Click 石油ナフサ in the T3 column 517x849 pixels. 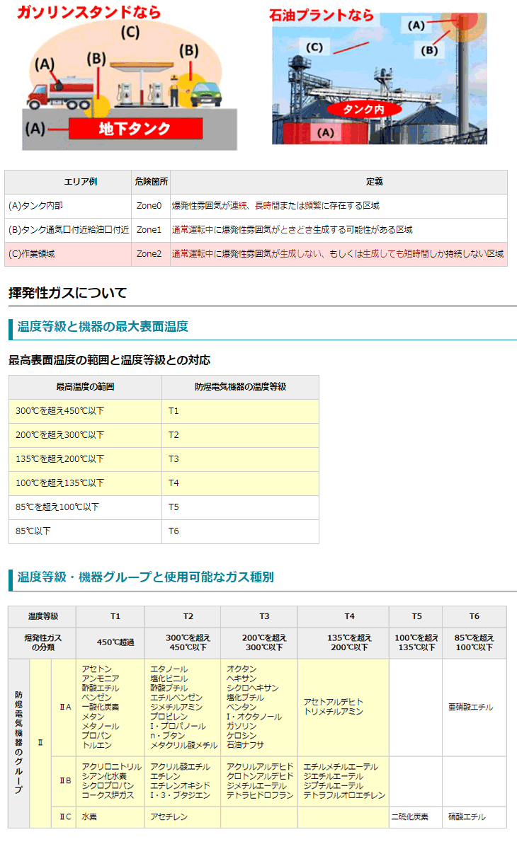point(245,745)
